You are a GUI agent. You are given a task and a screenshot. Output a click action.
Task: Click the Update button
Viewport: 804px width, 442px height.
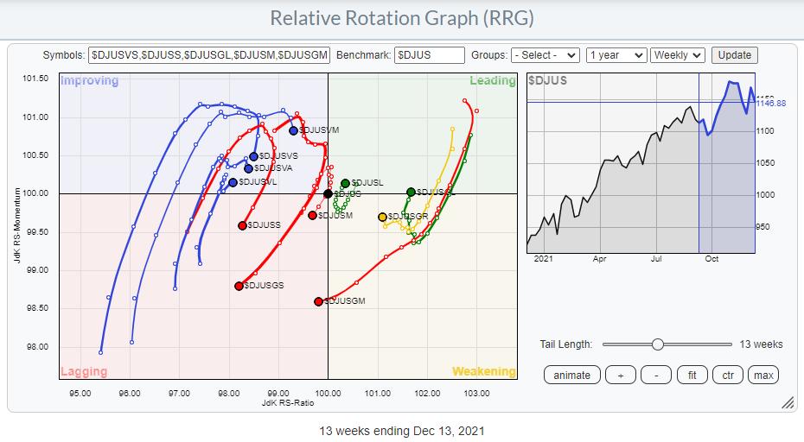[x=734, y=54]
